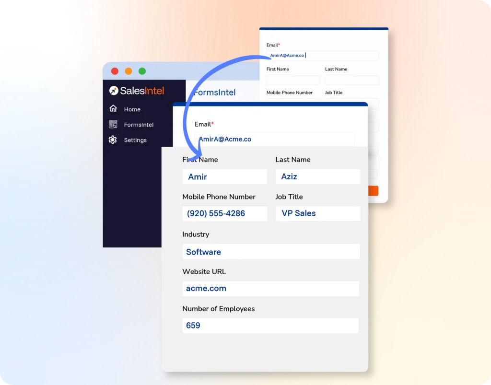Click the Number of Employees label

click(x=219, y=309)
